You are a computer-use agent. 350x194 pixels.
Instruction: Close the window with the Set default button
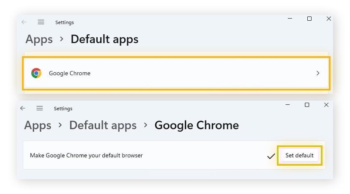point(326,105)
